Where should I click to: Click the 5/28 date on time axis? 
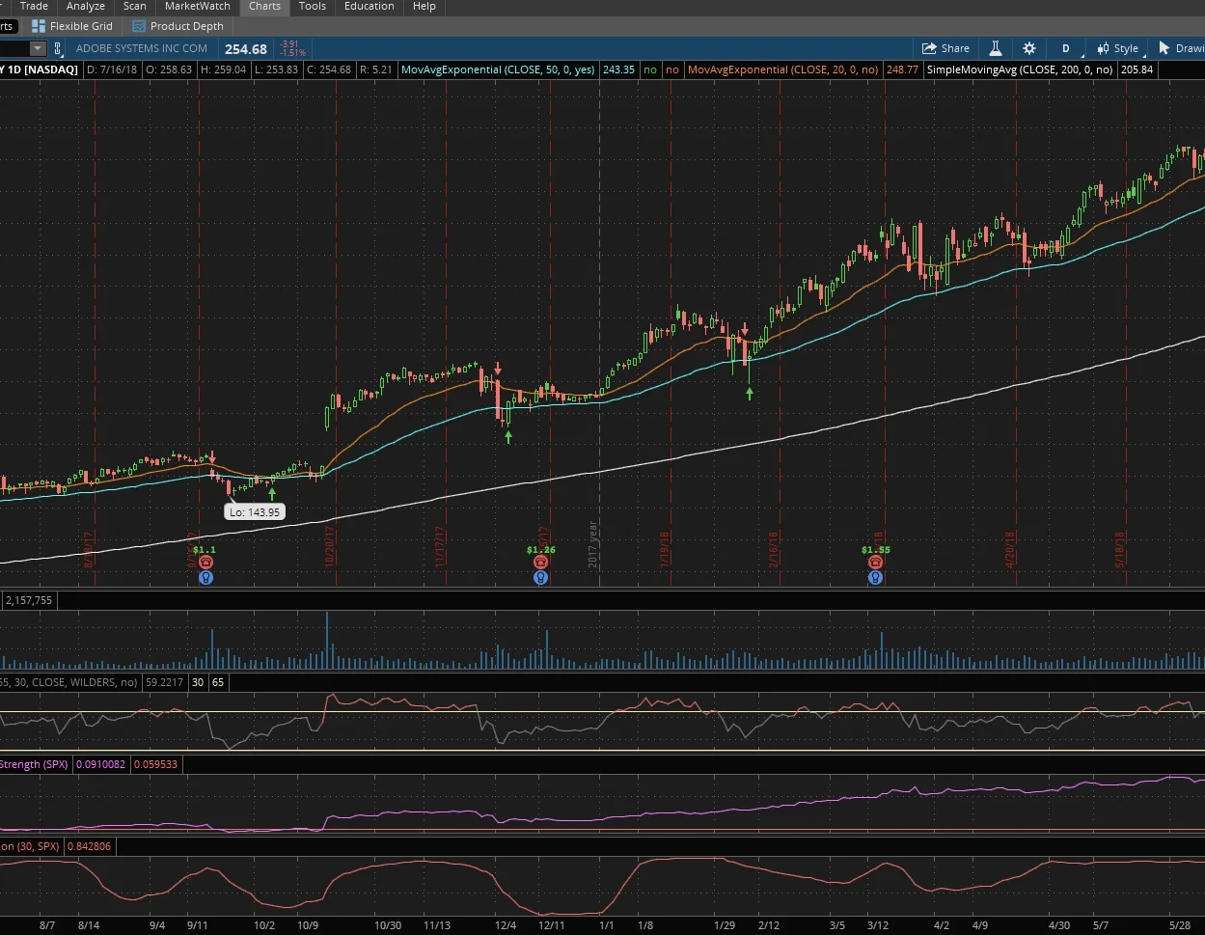tap(1179, 924)
